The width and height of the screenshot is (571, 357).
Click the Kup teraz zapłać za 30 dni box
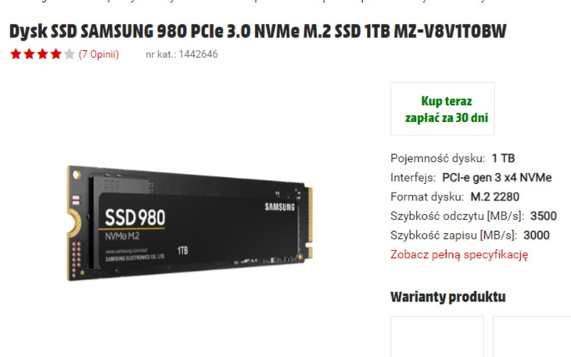[443, 109]
